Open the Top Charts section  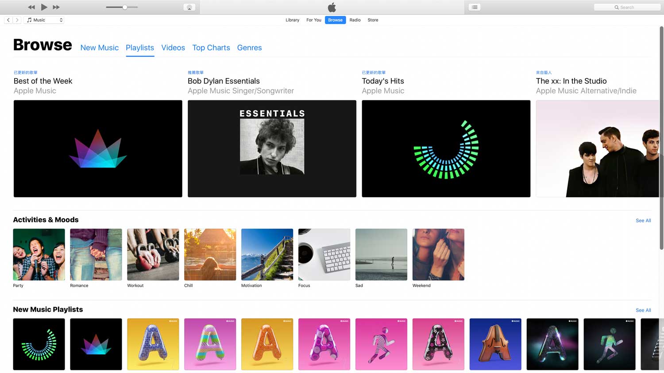pyautogui.click(x=211, y=48)
